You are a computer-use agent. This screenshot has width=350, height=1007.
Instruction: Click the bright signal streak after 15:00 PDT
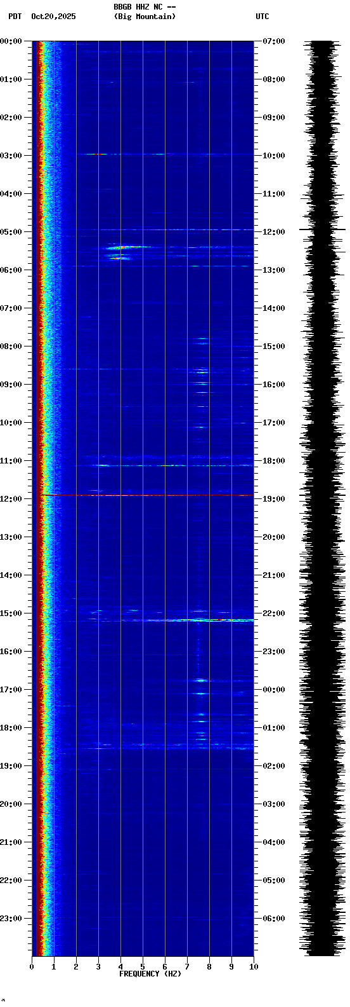tap(209, 620)
